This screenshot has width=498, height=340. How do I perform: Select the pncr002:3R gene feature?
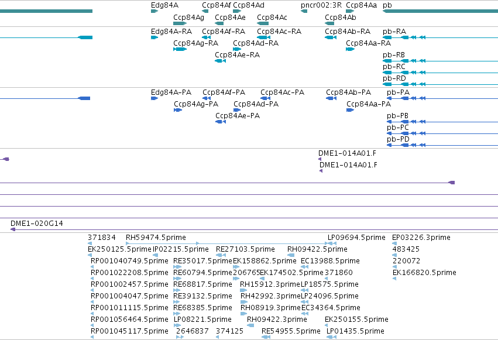point(304,11)
